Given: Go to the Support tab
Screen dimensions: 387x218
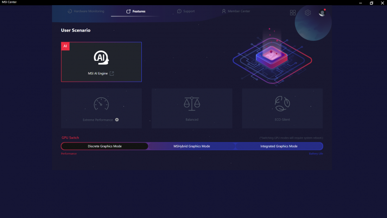Looking at the screenshot, I should coord(186,11).
